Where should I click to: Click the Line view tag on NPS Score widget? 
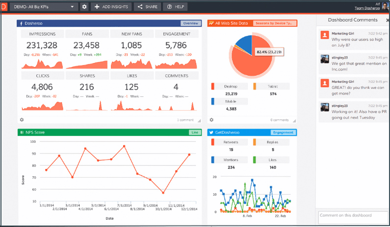[195, 133]
